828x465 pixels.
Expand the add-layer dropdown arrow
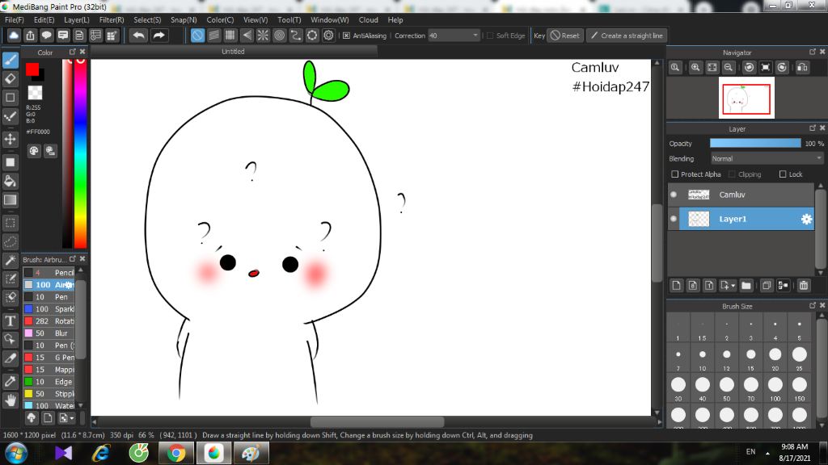pyautogui.click(x=733, y=286)
